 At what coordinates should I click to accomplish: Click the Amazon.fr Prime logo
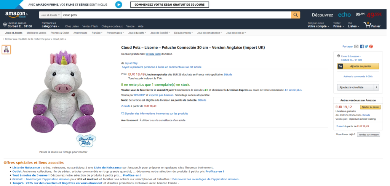pos(16,15)
